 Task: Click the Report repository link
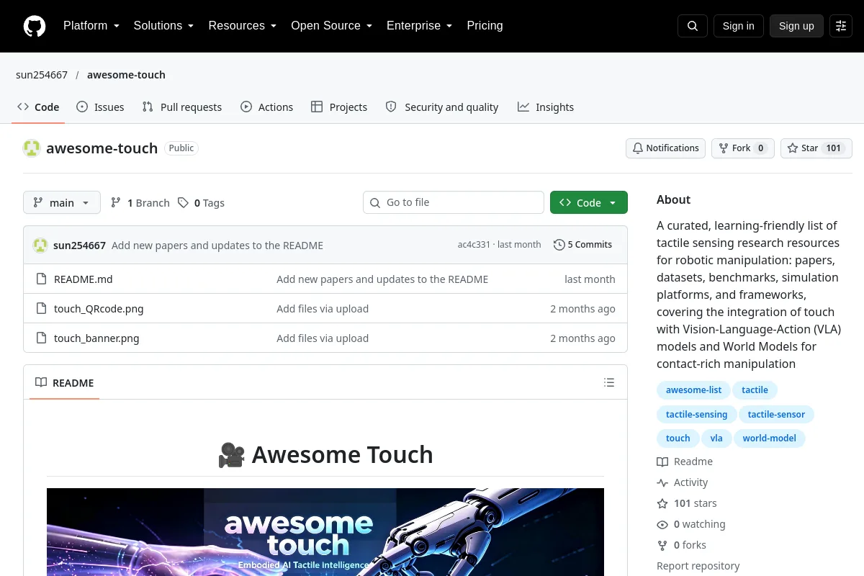pos(698,566)
